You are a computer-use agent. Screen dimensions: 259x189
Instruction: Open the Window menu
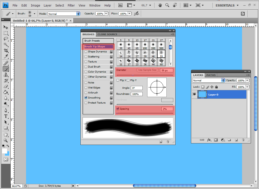tap(95, 6)
